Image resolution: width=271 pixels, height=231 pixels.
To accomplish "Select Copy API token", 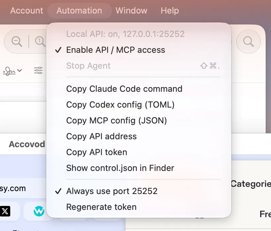I will coord(139,152).
